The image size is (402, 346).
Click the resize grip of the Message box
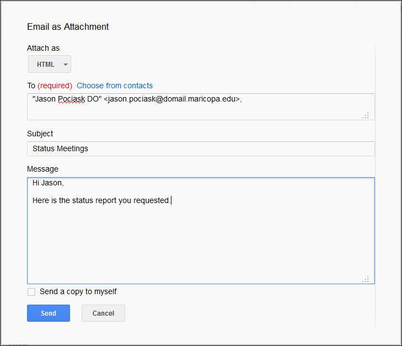point(366,279)
